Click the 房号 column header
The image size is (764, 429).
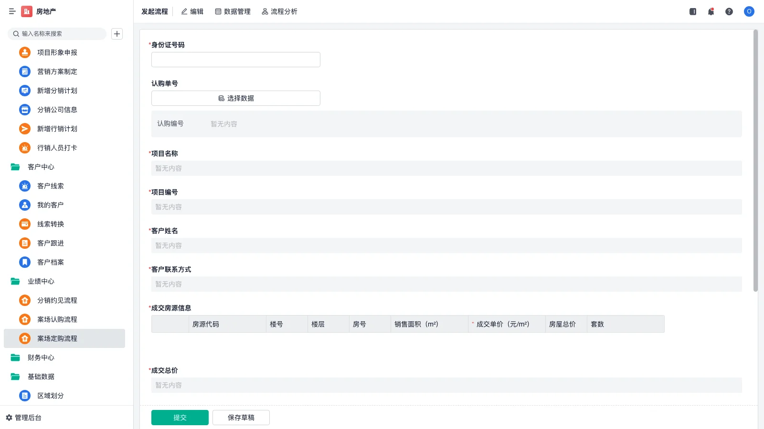pos(370,324)
